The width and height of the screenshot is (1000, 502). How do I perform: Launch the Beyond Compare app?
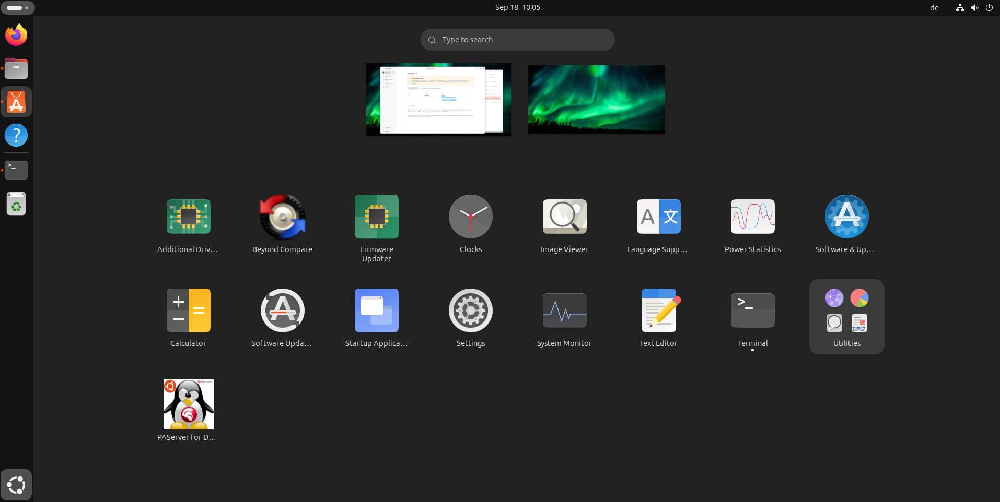click(x=282, y=217)
